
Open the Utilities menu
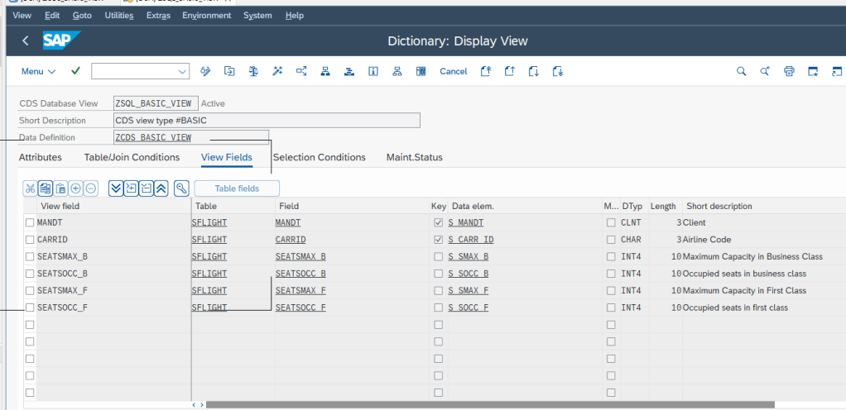(x=118, y=15)
